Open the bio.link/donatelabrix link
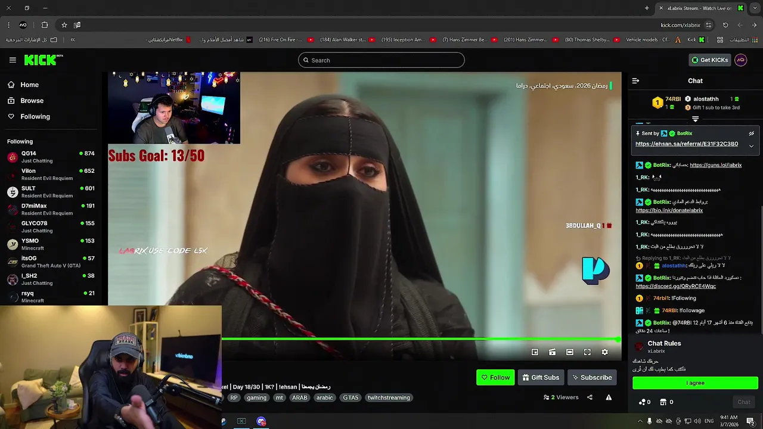The height and width of the screenshot is (429, 763). pos(669,210)
